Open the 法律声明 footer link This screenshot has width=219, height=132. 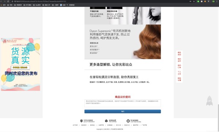(101, 125)
